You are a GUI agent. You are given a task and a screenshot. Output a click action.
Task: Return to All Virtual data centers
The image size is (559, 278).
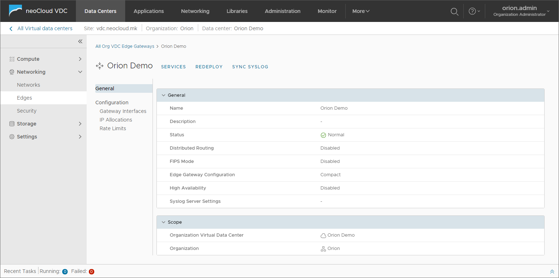click(45, 28)
